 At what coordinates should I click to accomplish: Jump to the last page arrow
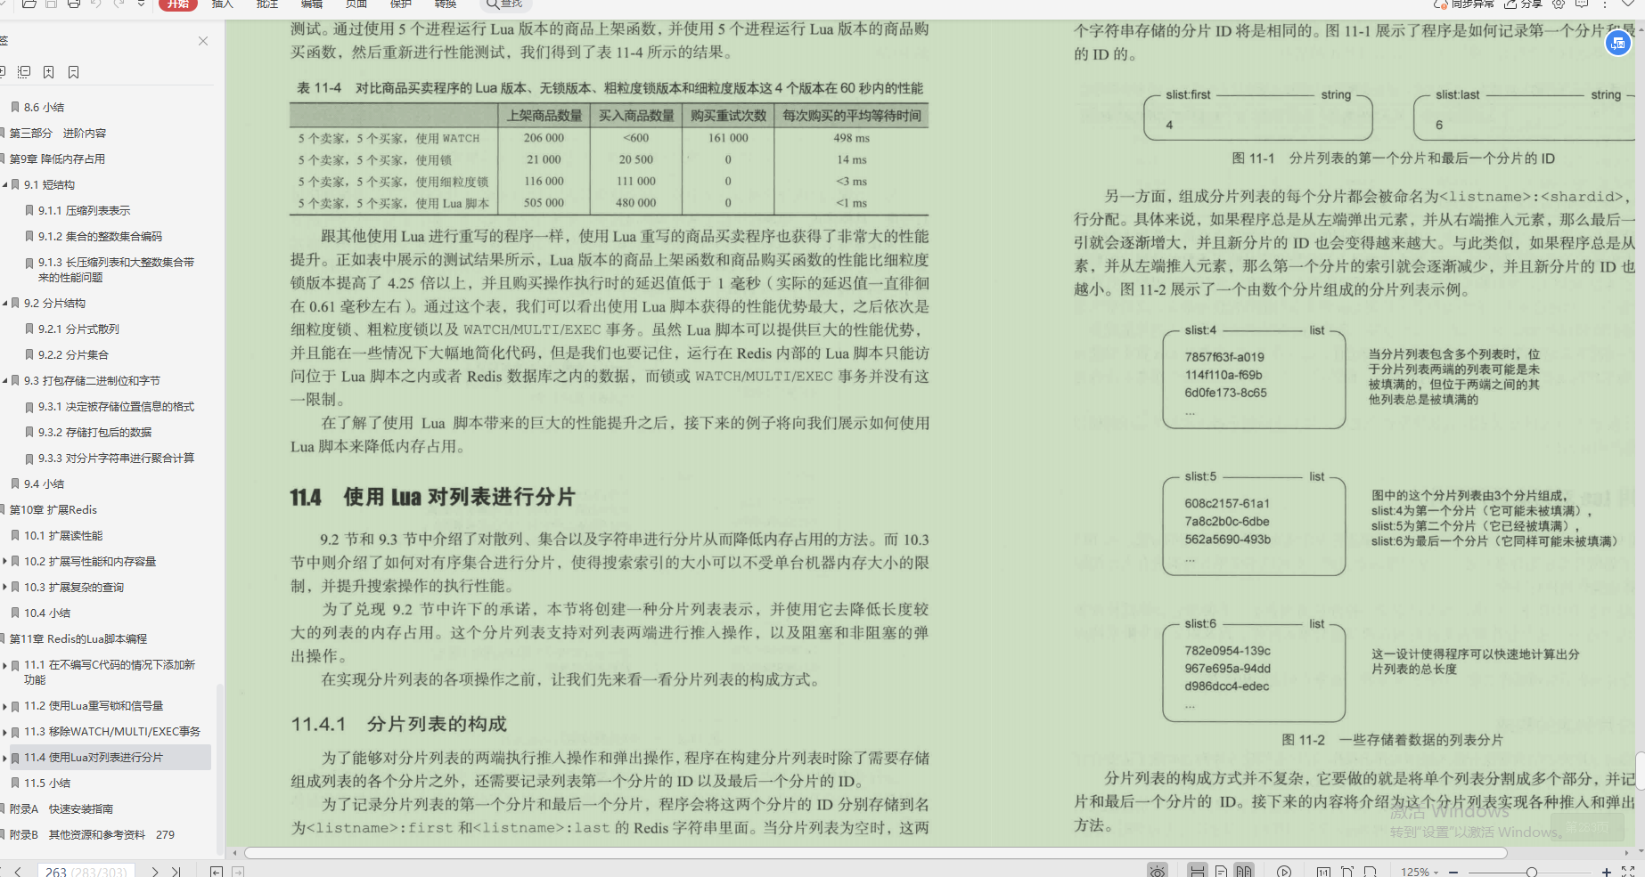point(176,872)
